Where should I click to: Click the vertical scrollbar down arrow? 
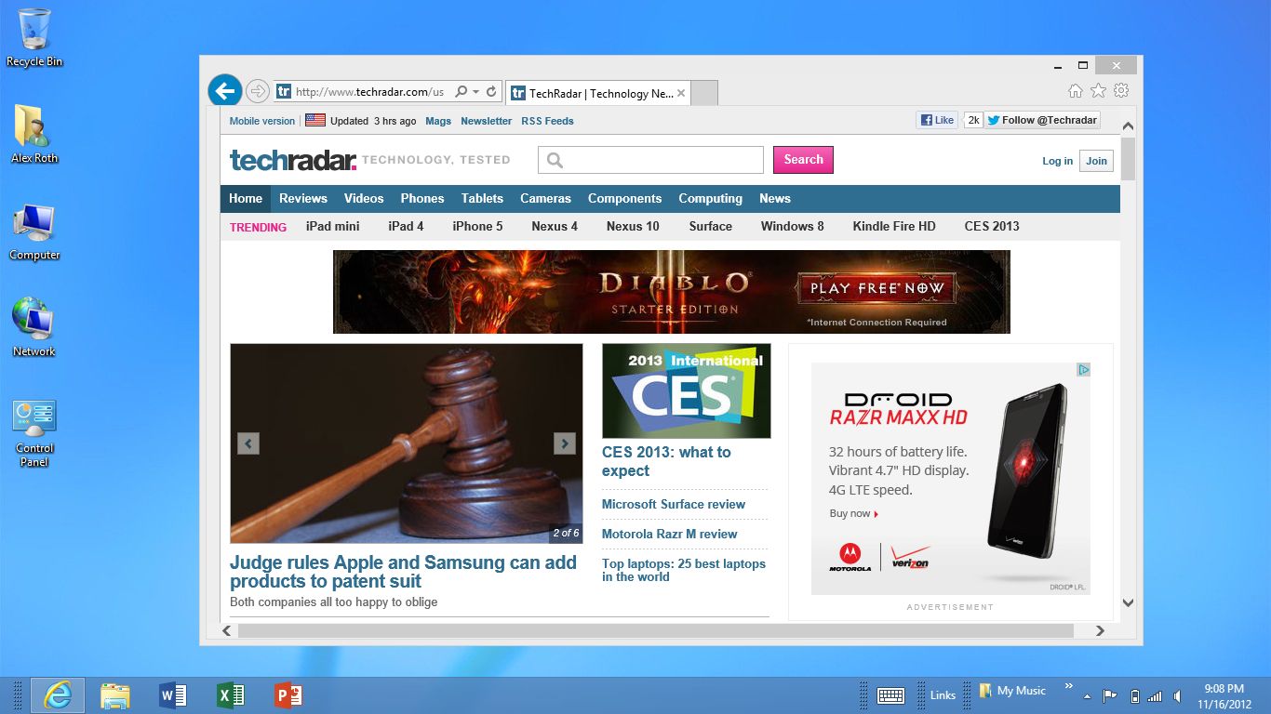1128,602
